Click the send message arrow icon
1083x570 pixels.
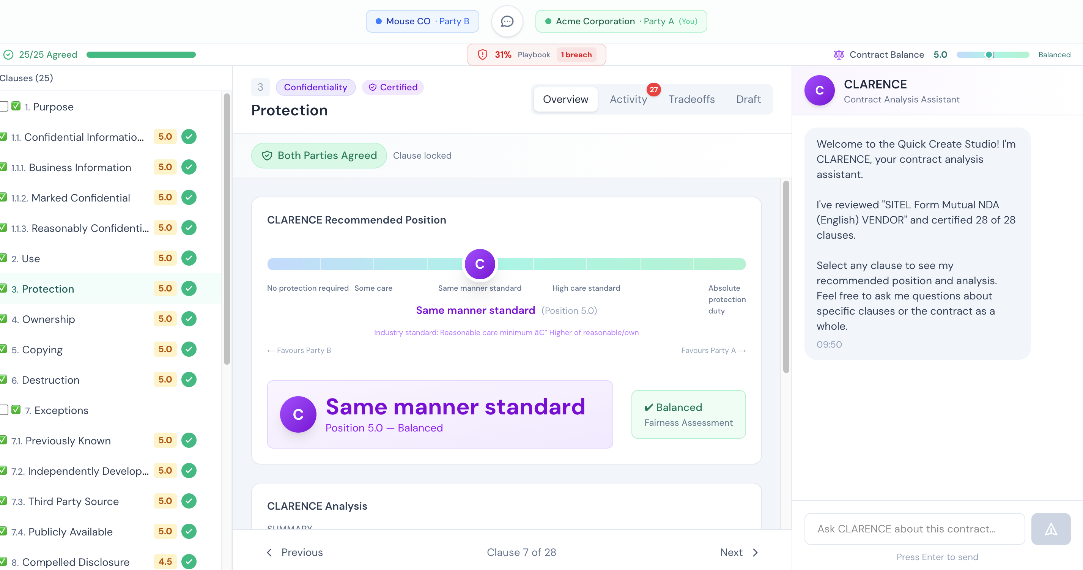pyautogui.click(x=1051, y=529)
